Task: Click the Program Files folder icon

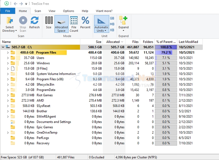Action: 13,52
